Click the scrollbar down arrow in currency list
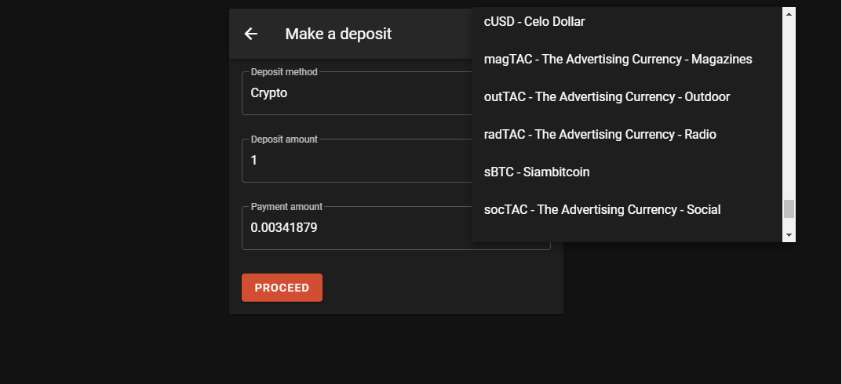The height and width of the screenshot is (384, 842). (x=789, y=235)
